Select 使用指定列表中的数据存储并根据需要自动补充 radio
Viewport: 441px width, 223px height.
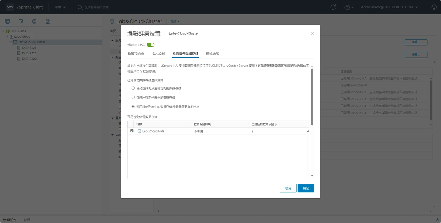pos(133,107)
